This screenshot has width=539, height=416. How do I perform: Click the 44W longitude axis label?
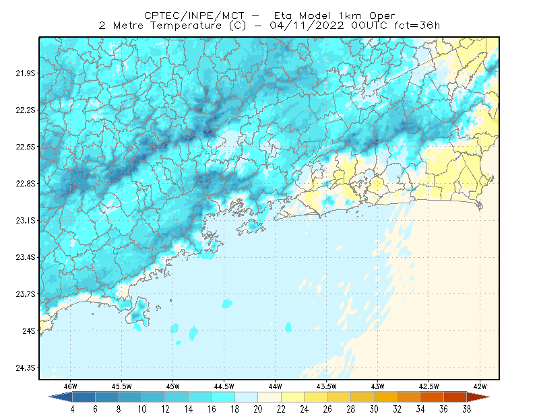tap(275, 386)
